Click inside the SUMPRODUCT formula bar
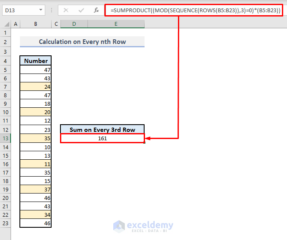This screenshot has height=240, width=287. [194, 11]
